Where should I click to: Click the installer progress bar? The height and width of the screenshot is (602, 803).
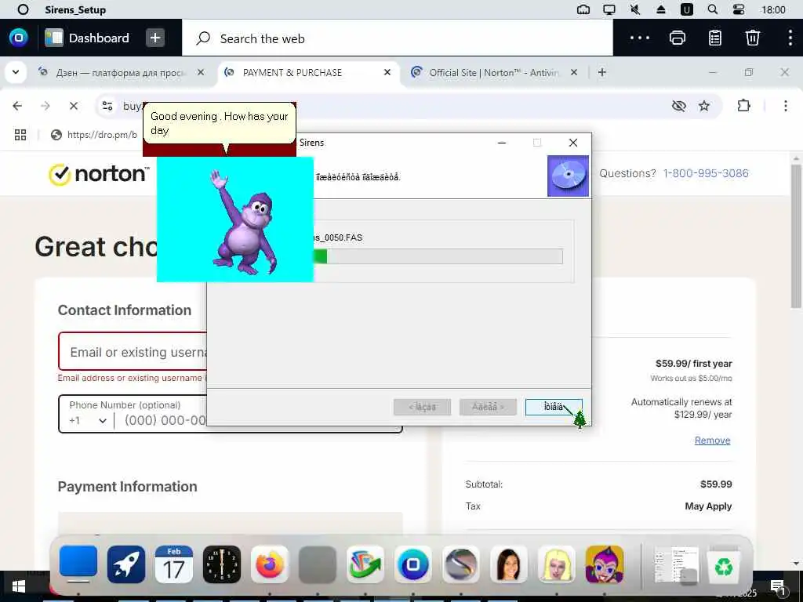tap(438, 256)
